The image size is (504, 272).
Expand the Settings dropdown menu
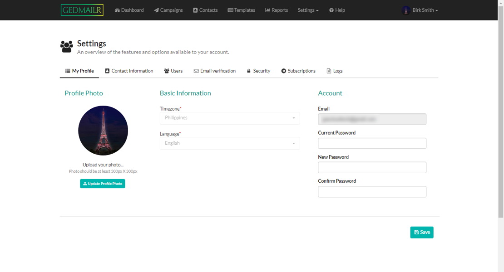(x=308, y=10)
